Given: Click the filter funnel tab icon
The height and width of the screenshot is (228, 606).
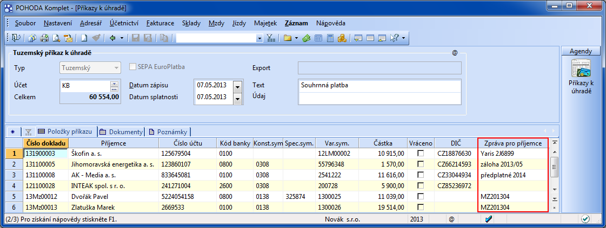Looking at the screenshot, I should tap(28, 132).
